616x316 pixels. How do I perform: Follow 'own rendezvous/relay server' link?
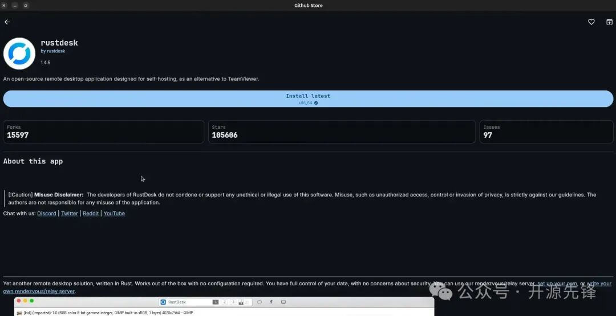[x=39, y=292]
